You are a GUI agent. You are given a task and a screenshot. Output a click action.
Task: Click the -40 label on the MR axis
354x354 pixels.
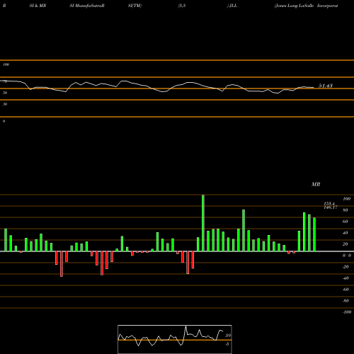(346, 278)
